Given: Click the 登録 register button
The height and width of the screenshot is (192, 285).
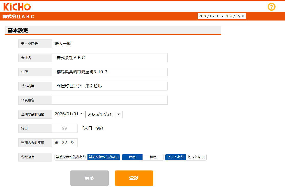Looking at the screenshot, I should tap(134, 178).
